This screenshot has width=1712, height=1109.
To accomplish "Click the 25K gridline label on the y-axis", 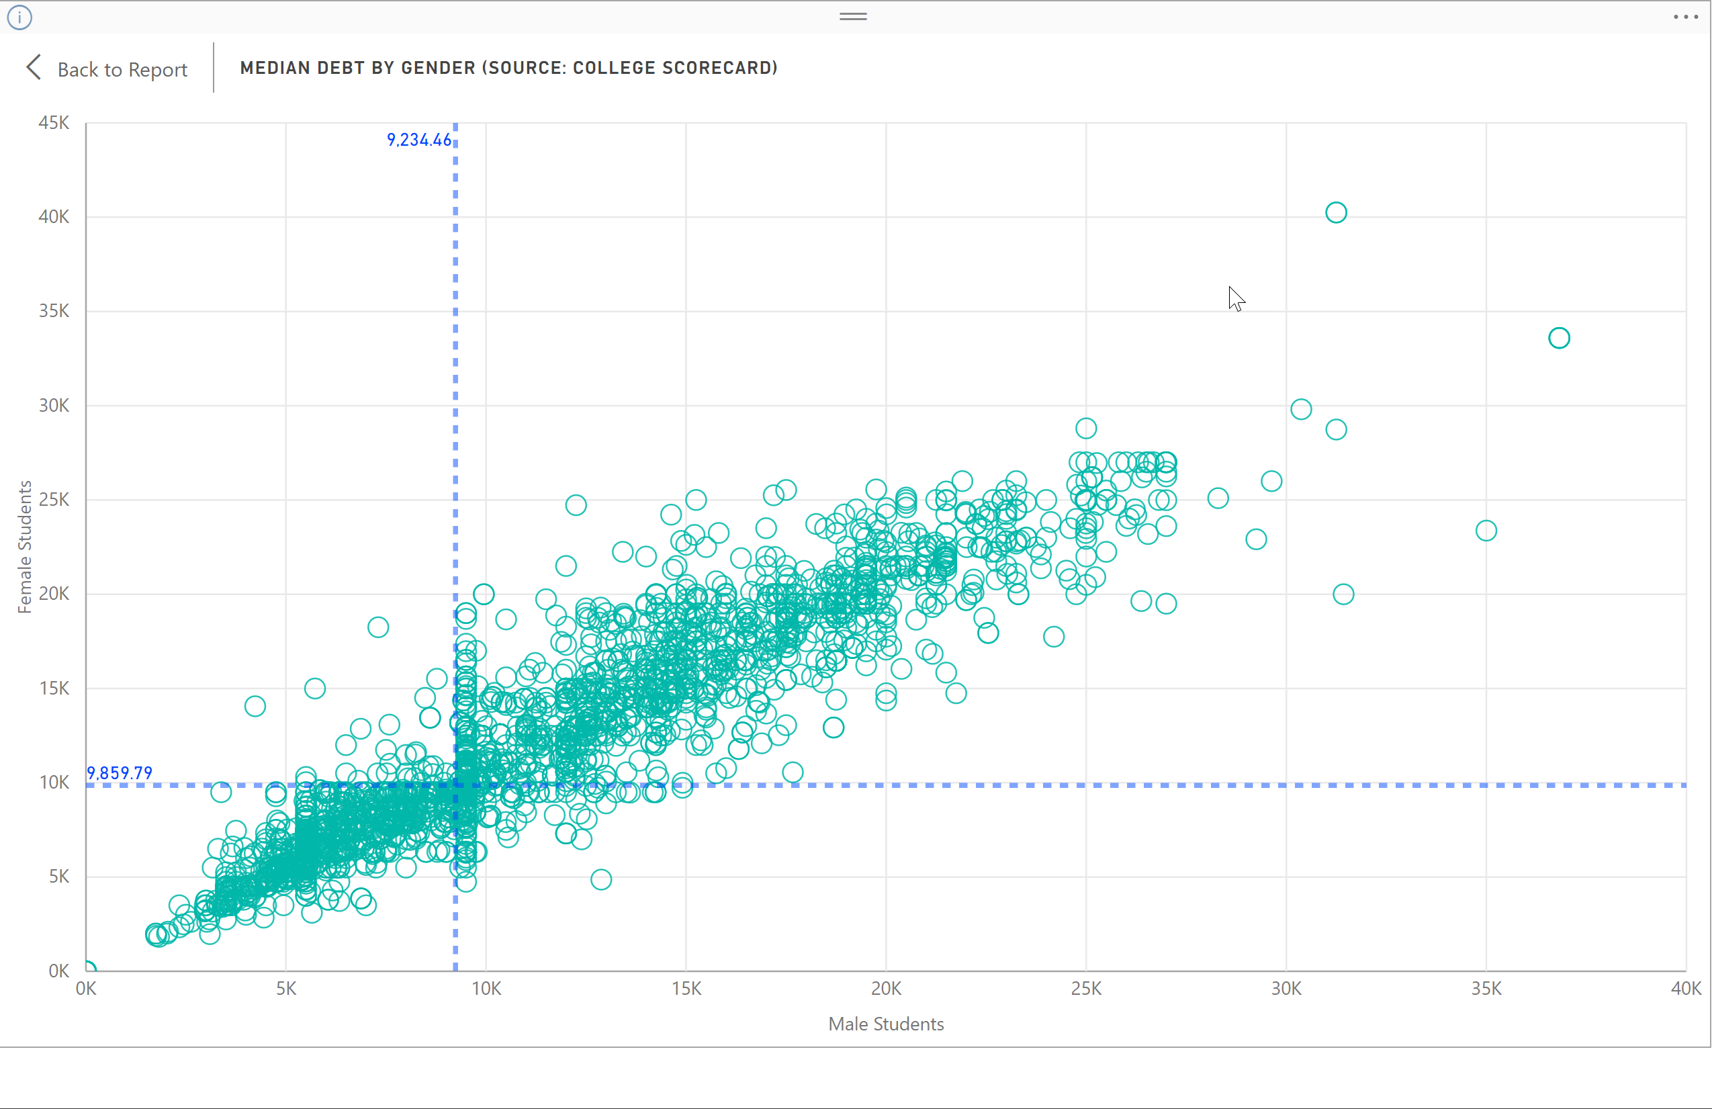I will click(54, 499).
